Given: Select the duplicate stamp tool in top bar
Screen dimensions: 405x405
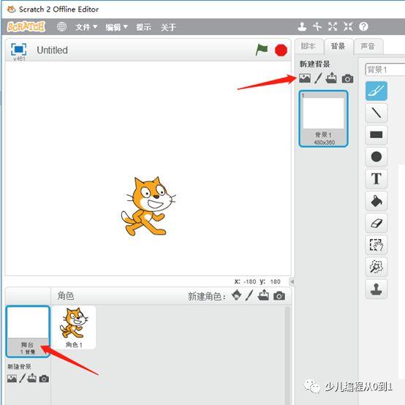Looking at the screenshot, I should (302, 26).
